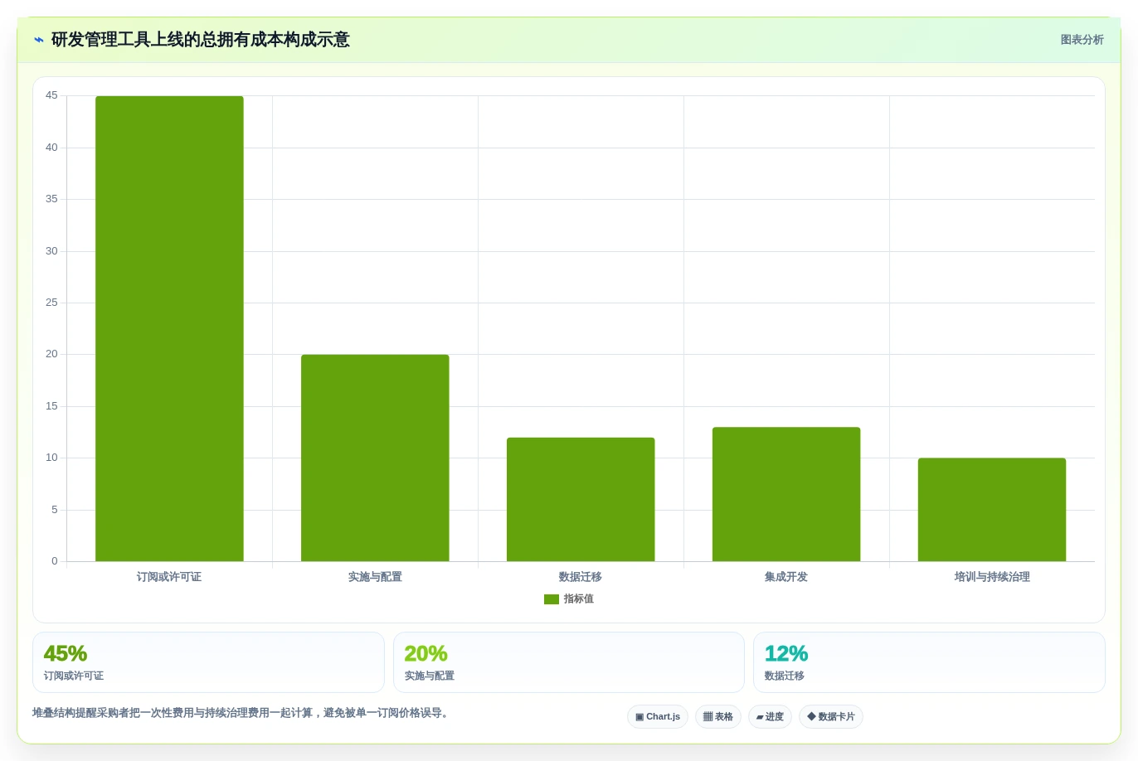This screenshot has width=1138, height=761.
Task: Click the x-axis label 数据迁移
Action: coord(581,577)
